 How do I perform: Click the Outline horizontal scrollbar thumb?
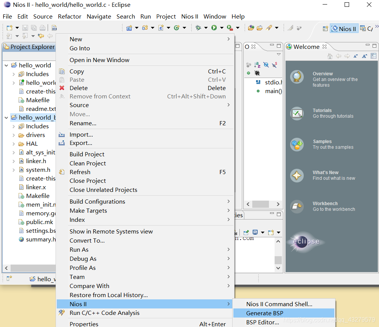[261, 204]
